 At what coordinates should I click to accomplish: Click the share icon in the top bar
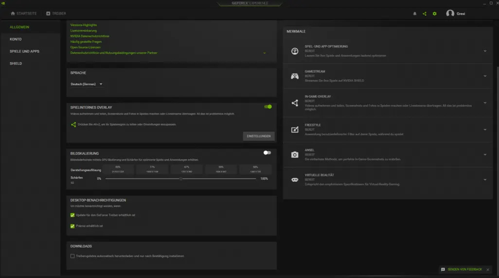[425, 14]
